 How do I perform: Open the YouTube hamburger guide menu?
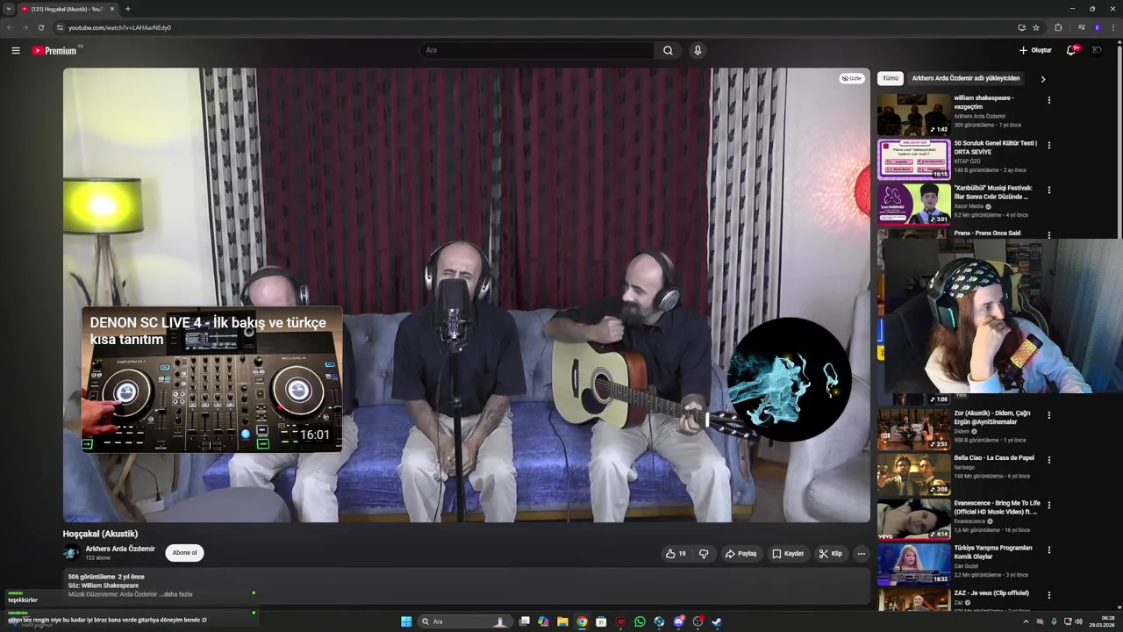(15, 50)
